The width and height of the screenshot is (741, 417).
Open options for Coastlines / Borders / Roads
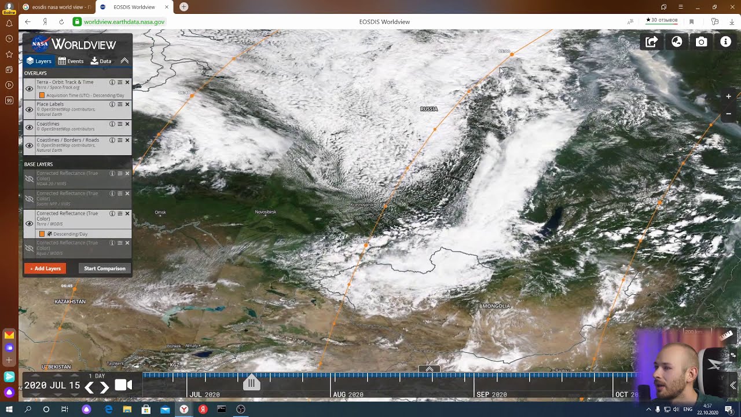click(120, 140)
